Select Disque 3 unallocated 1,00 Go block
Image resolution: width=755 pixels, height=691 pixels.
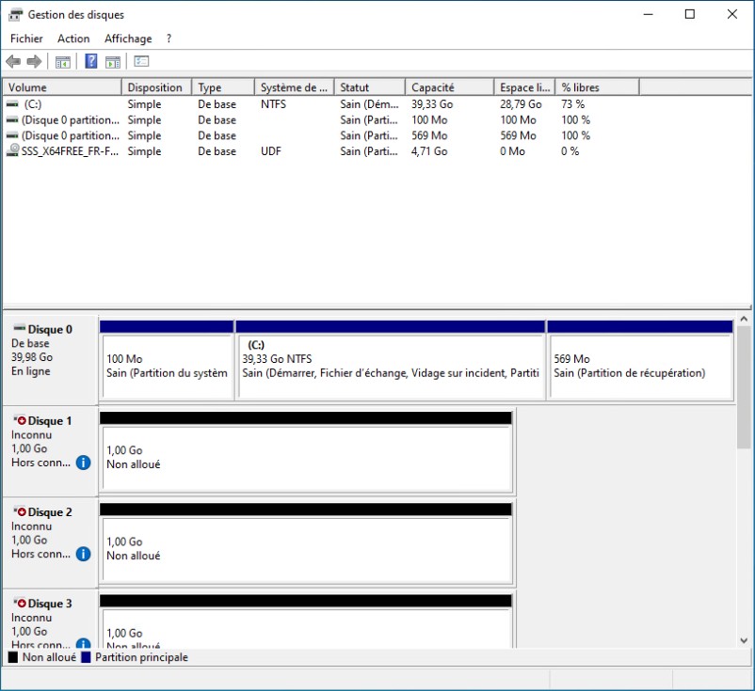point(306,621)
